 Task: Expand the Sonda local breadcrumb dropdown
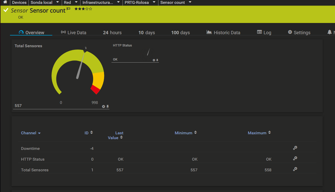(x=57, y=2)
